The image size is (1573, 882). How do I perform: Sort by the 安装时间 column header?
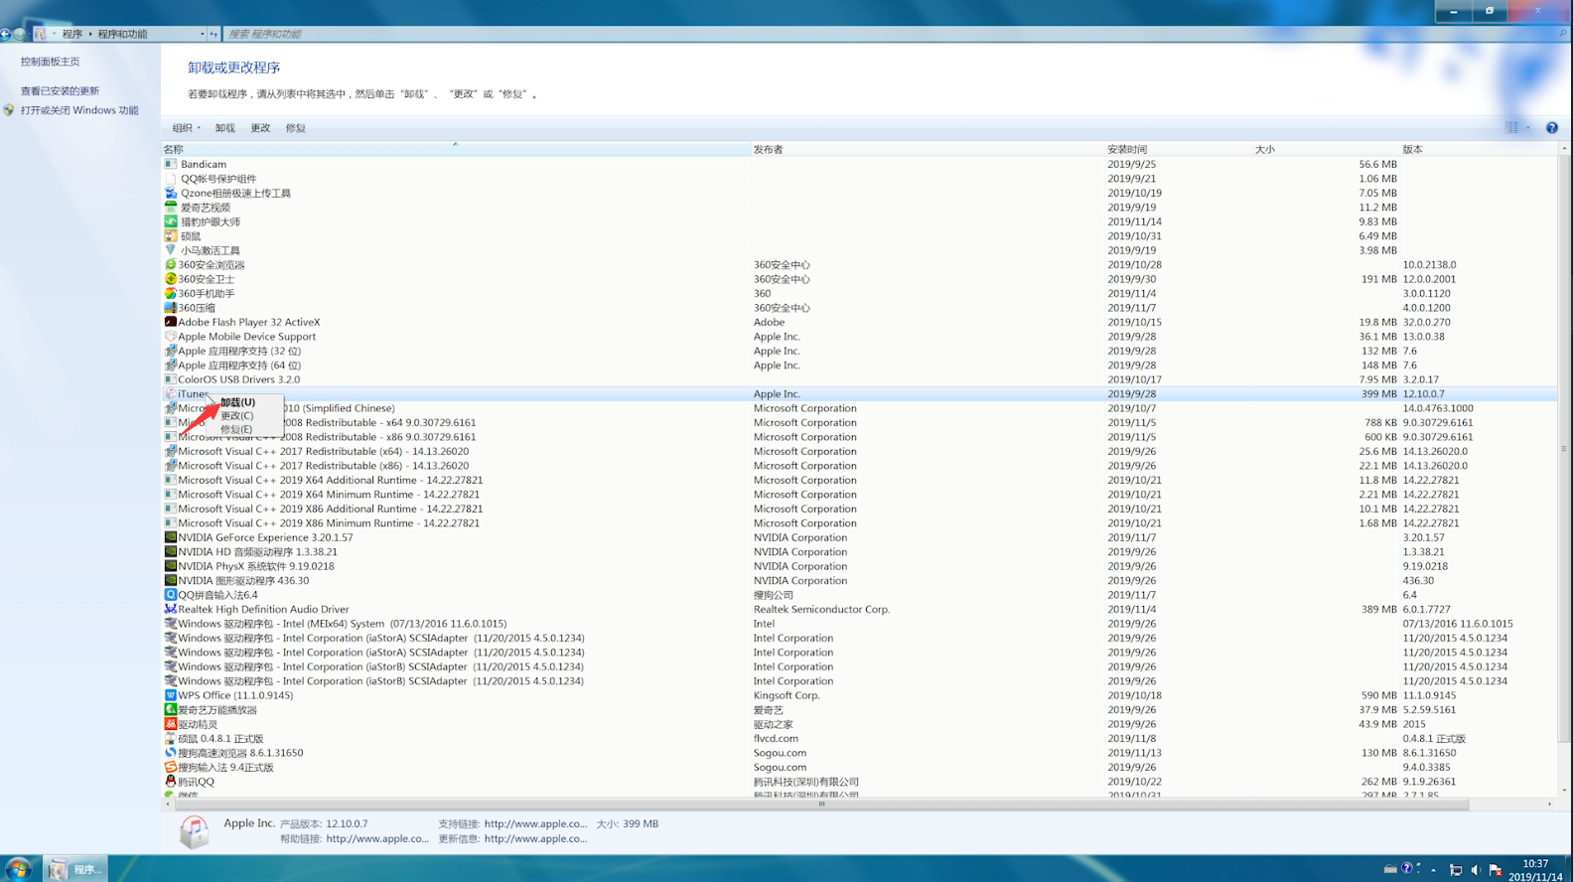[x=1178, y=149]
